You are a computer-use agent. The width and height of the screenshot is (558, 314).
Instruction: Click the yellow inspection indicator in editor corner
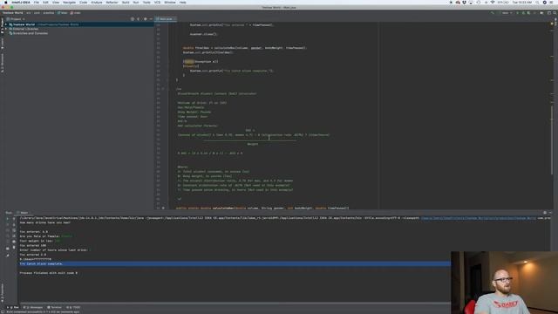[552, 24]
